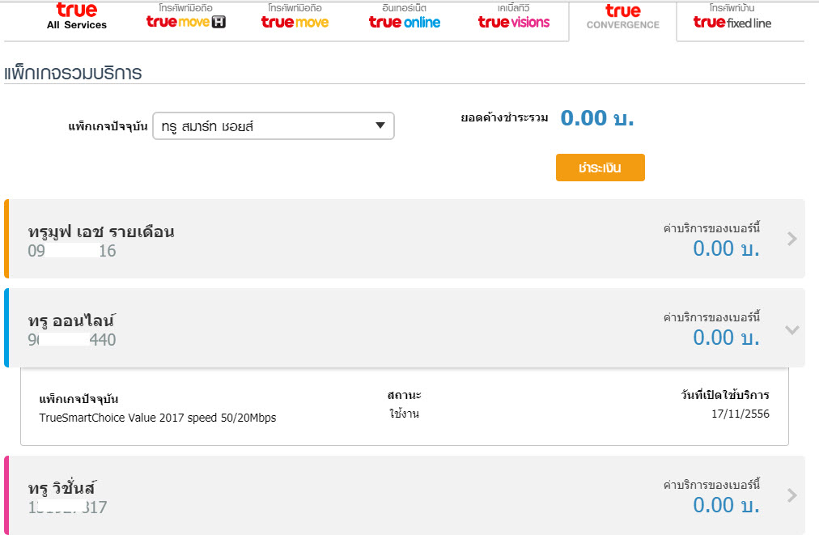Switch to the truemove tab
Viewport: 819px width, 535px height.
coord(295,16)
